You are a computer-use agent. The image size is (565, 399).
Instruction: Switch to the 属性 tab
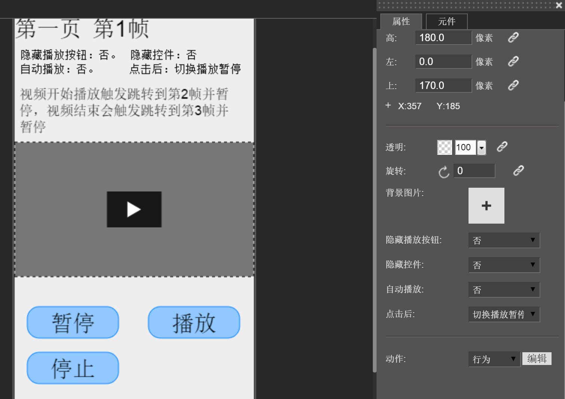pyautogui.click(x=401, y=21)
